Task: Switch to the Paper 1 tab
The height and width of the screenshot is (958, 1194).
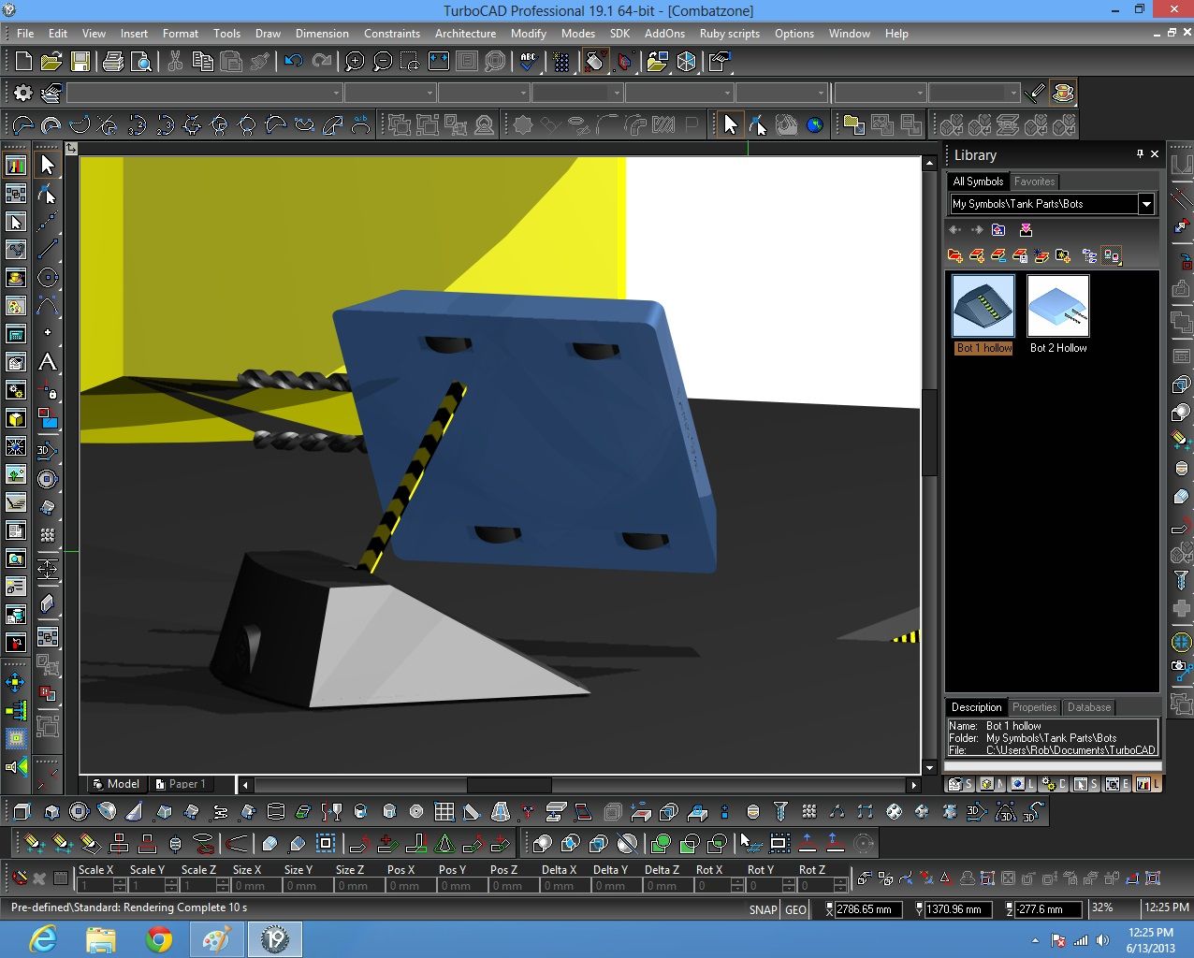Action: click(182, 784)
